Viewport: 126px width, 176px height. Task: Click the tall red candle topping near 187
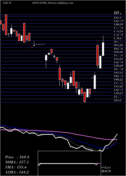pos(6,25)
